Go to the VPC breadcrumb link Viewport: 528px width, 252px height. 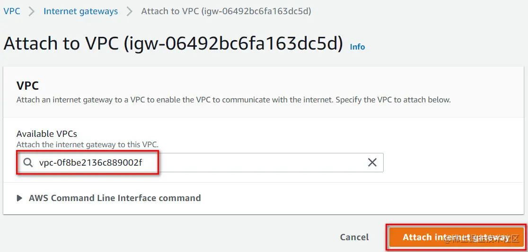click(x=12, y=11)
